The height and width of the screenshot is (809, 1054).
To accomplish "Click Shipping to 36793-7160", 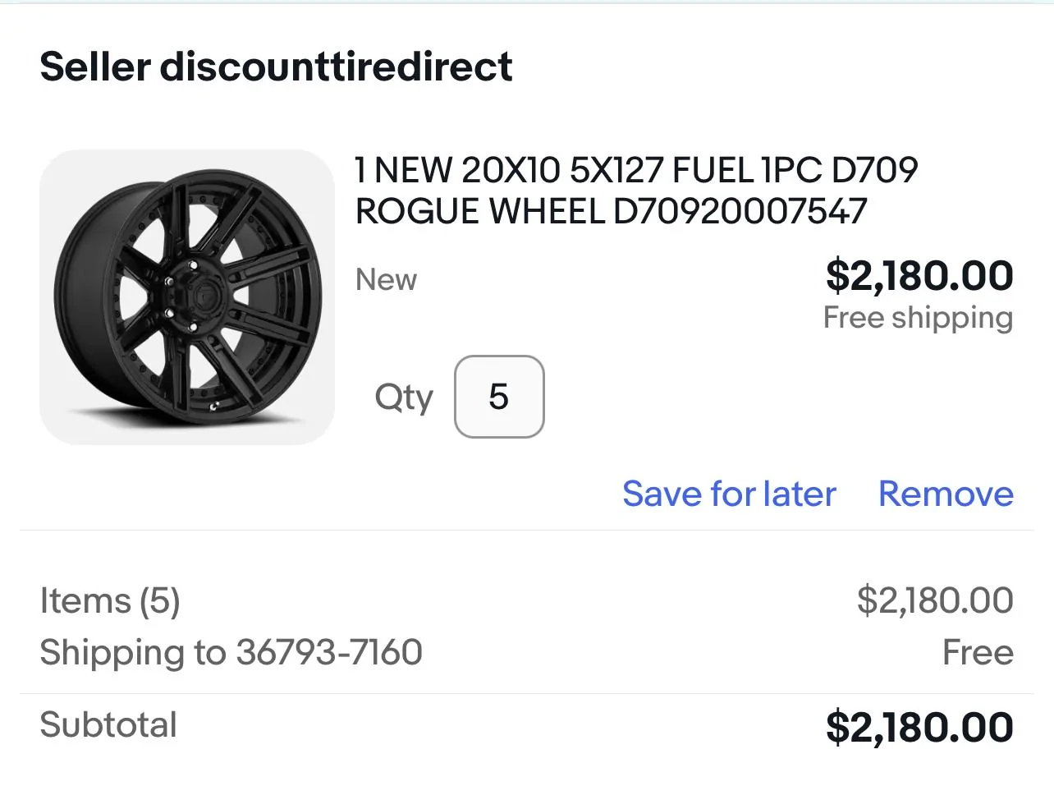I will [x=231, y=653].
